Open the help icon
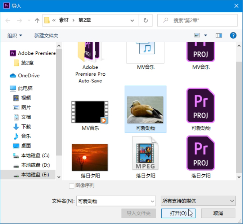Viewport: 243px width, 224px height. pos(233,35)
